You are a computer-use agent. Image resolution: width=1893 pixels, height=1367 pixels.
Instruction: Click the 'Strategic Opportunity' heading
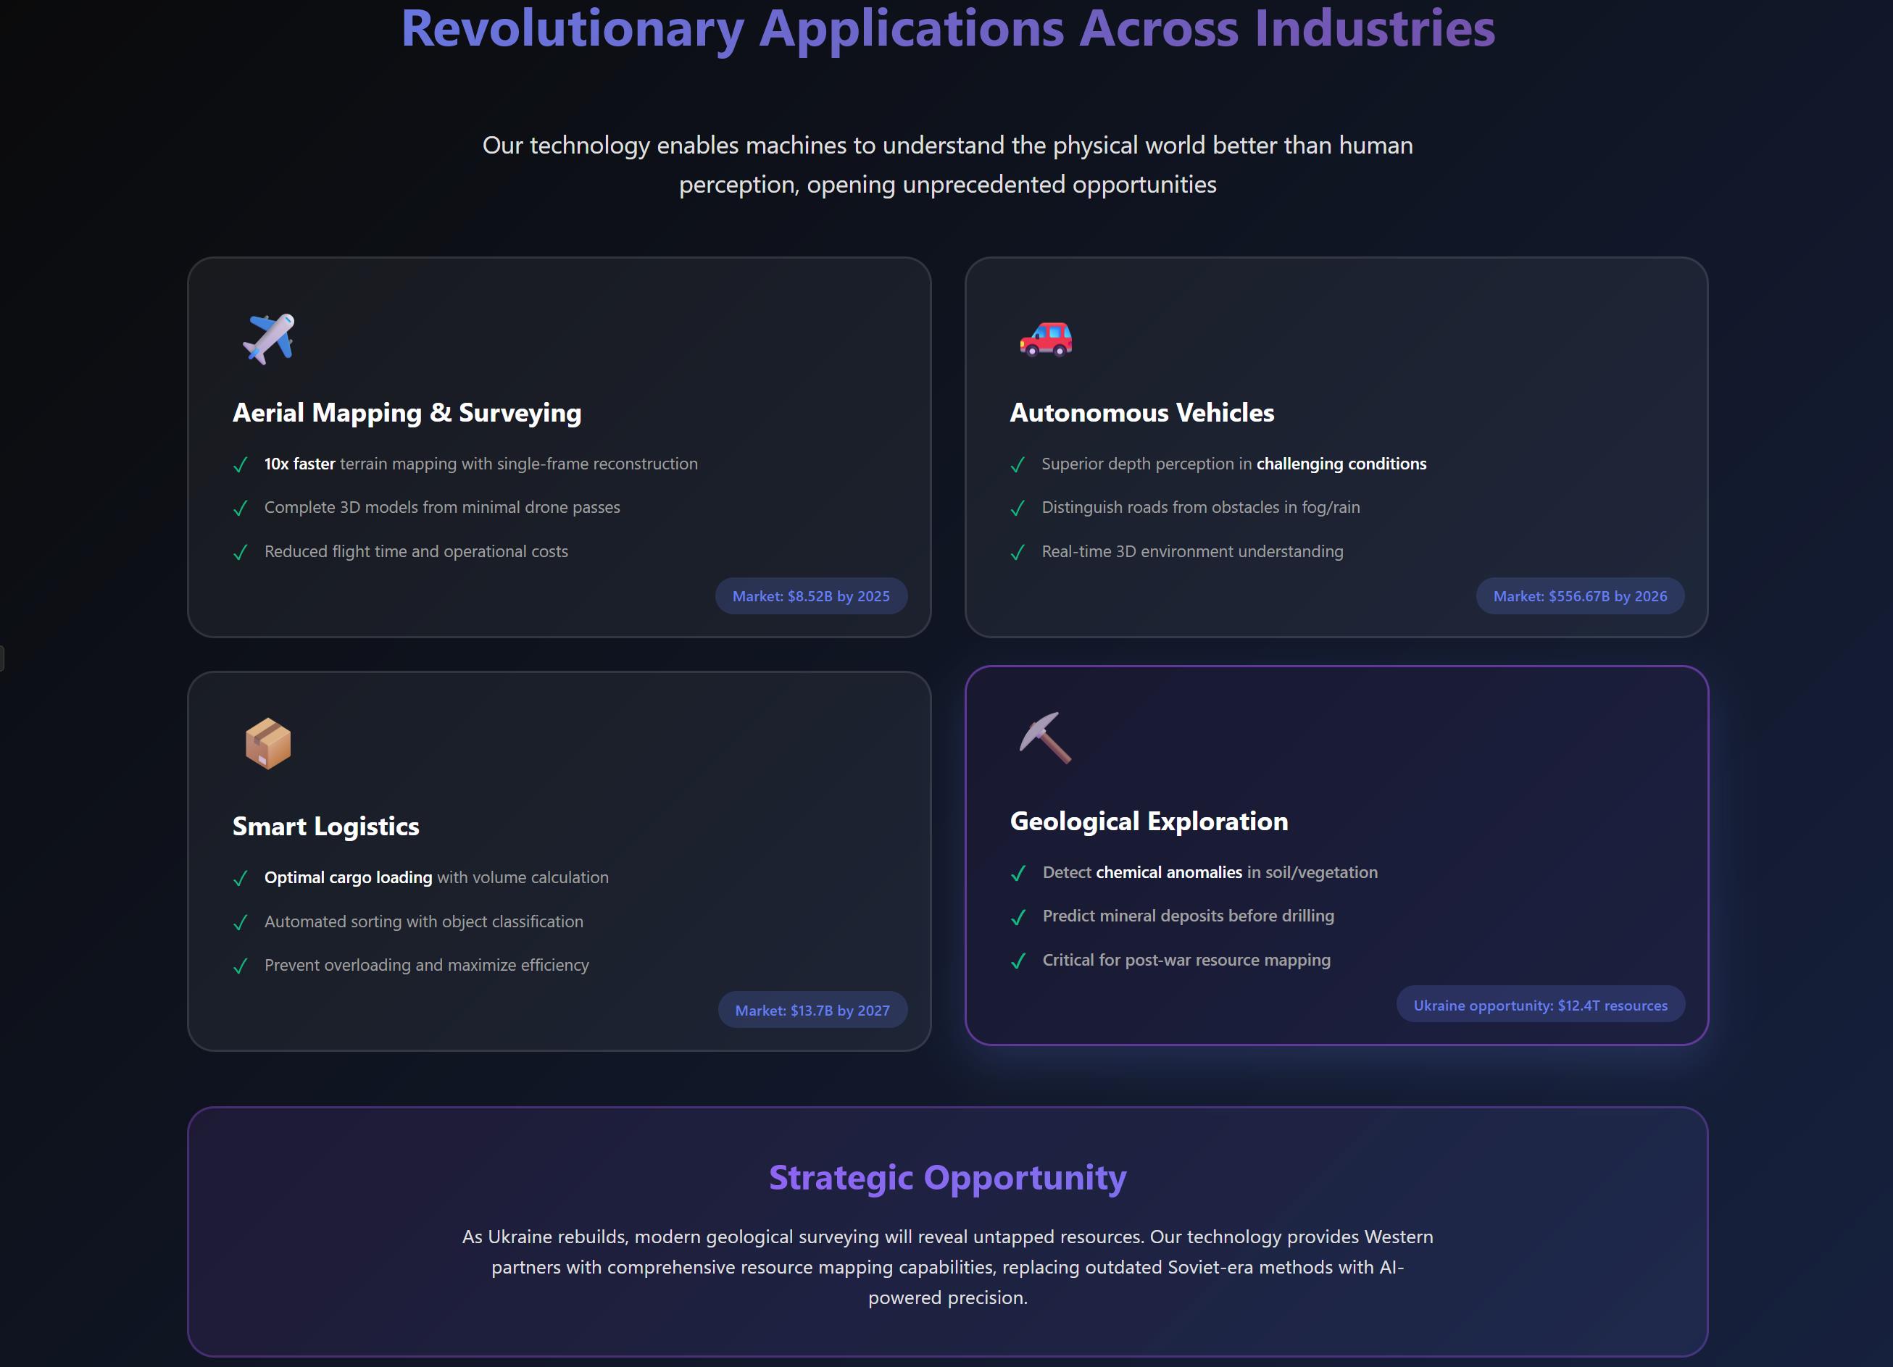coord(946,1176)
